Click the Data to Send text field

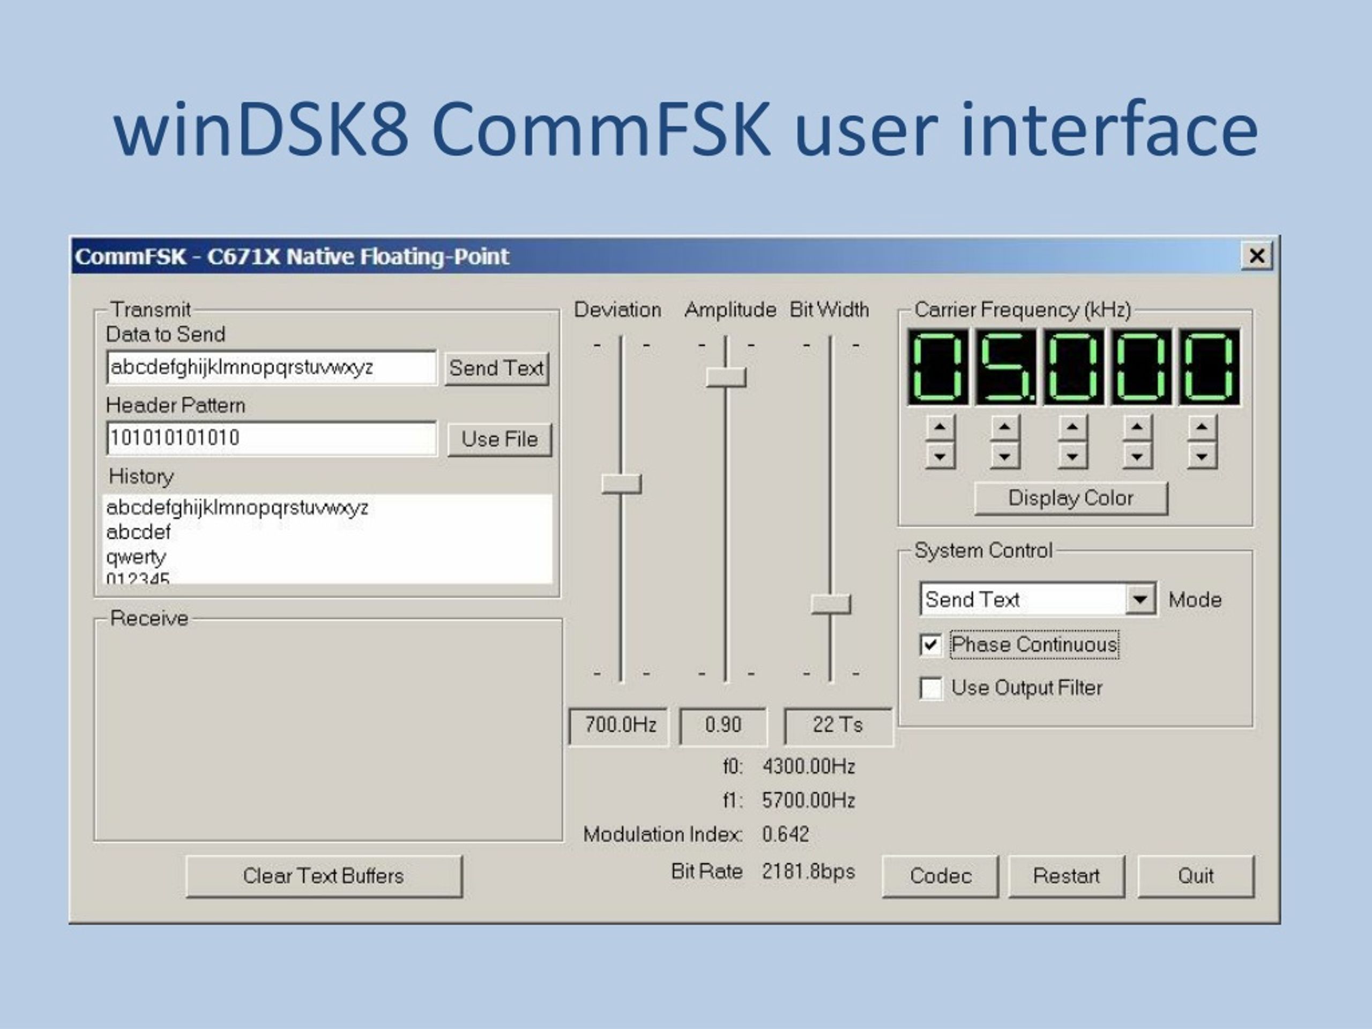272,367
